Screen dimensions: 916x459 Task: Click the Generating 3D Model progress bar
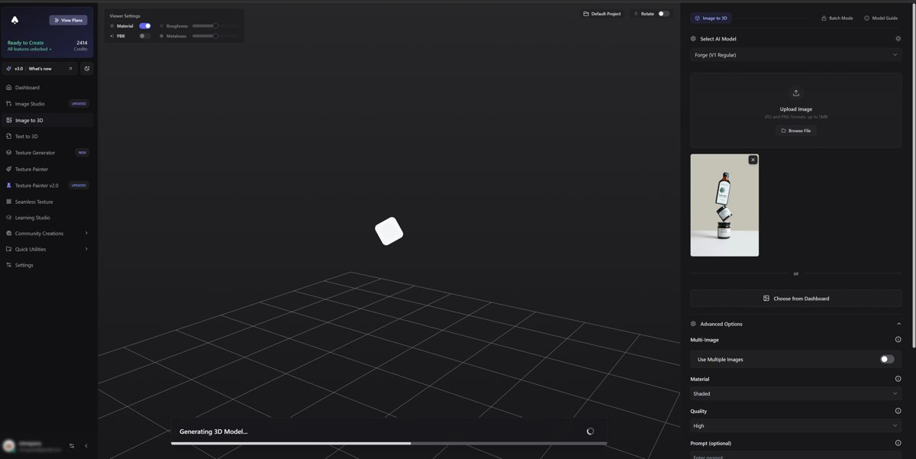point(389,443)
